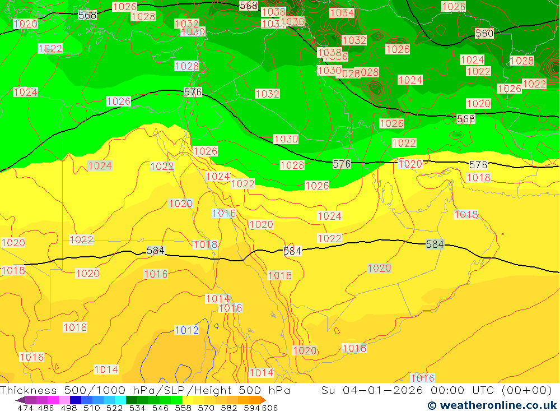Click the dark purple arrow tip of the legend
The image size is (560, 411).
[20, 400]
